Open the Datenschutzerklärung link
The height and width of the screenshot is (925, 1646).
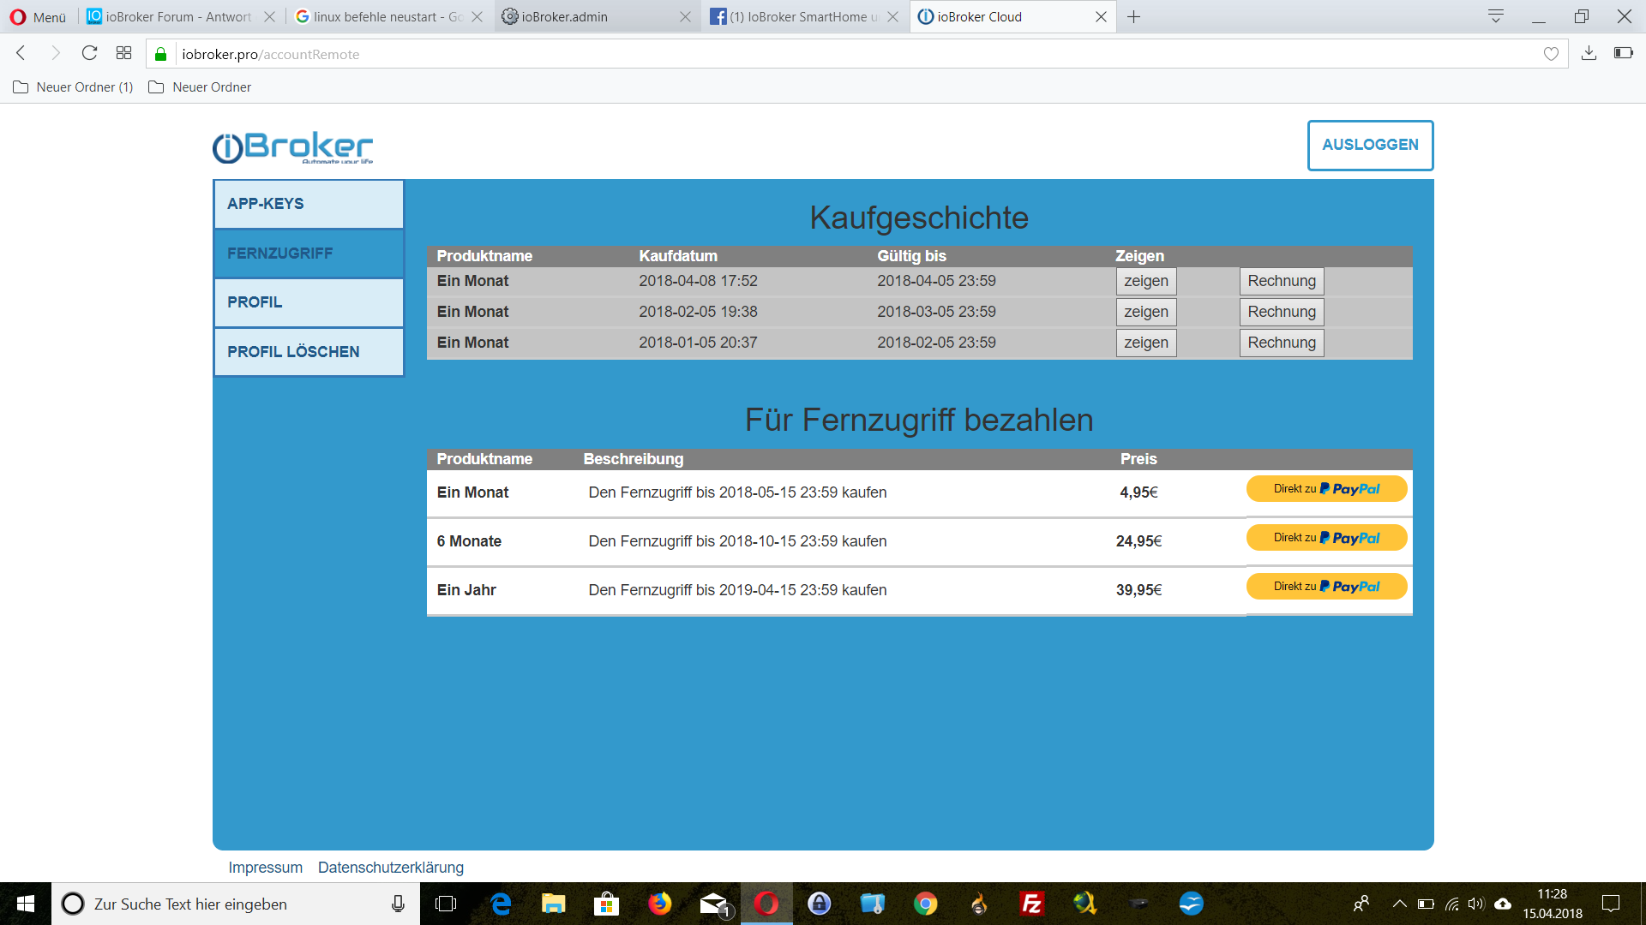tap(390, 868)
